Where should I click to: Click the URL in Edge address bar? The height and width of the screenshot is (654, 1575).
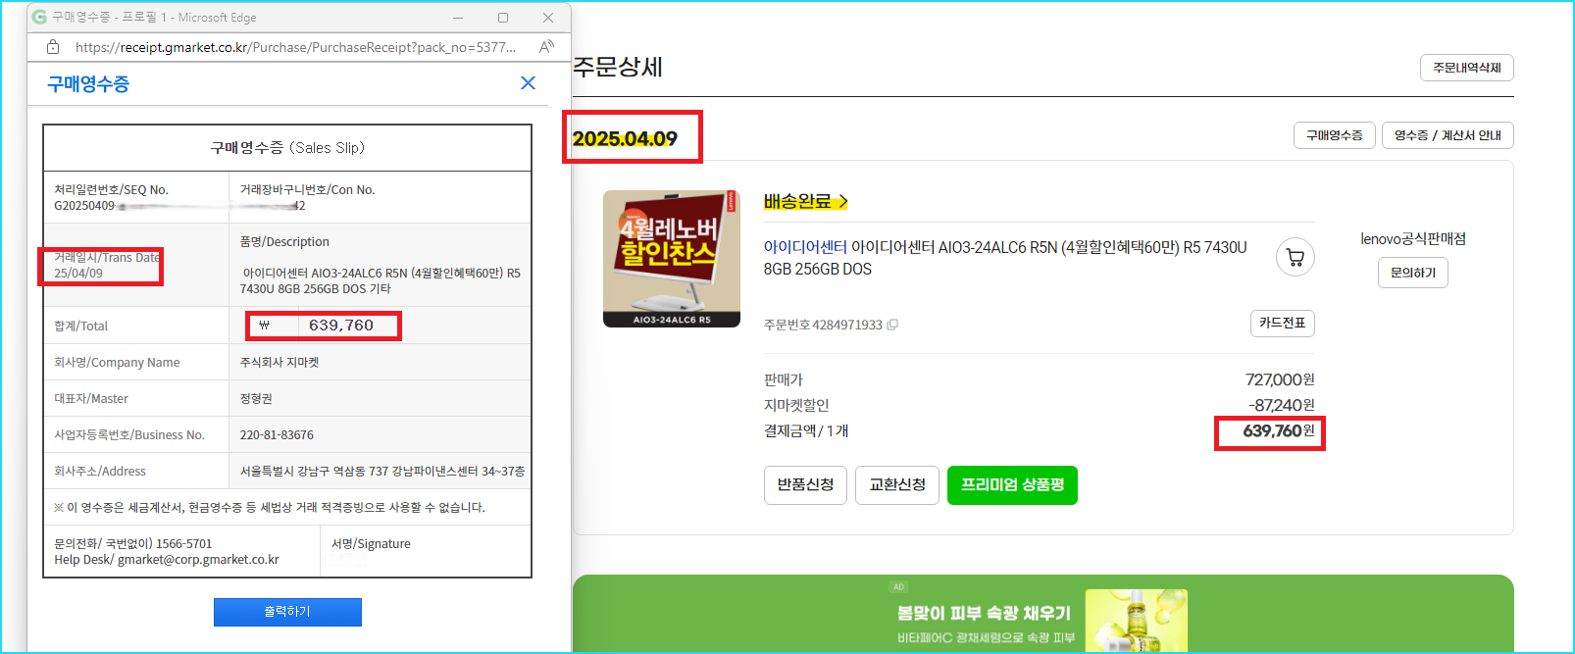coord(295,47)
